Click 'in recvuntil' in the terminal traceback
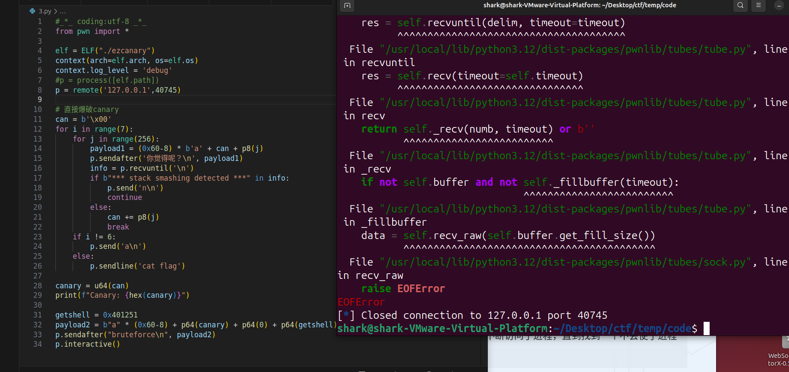 tap(379, 63)
